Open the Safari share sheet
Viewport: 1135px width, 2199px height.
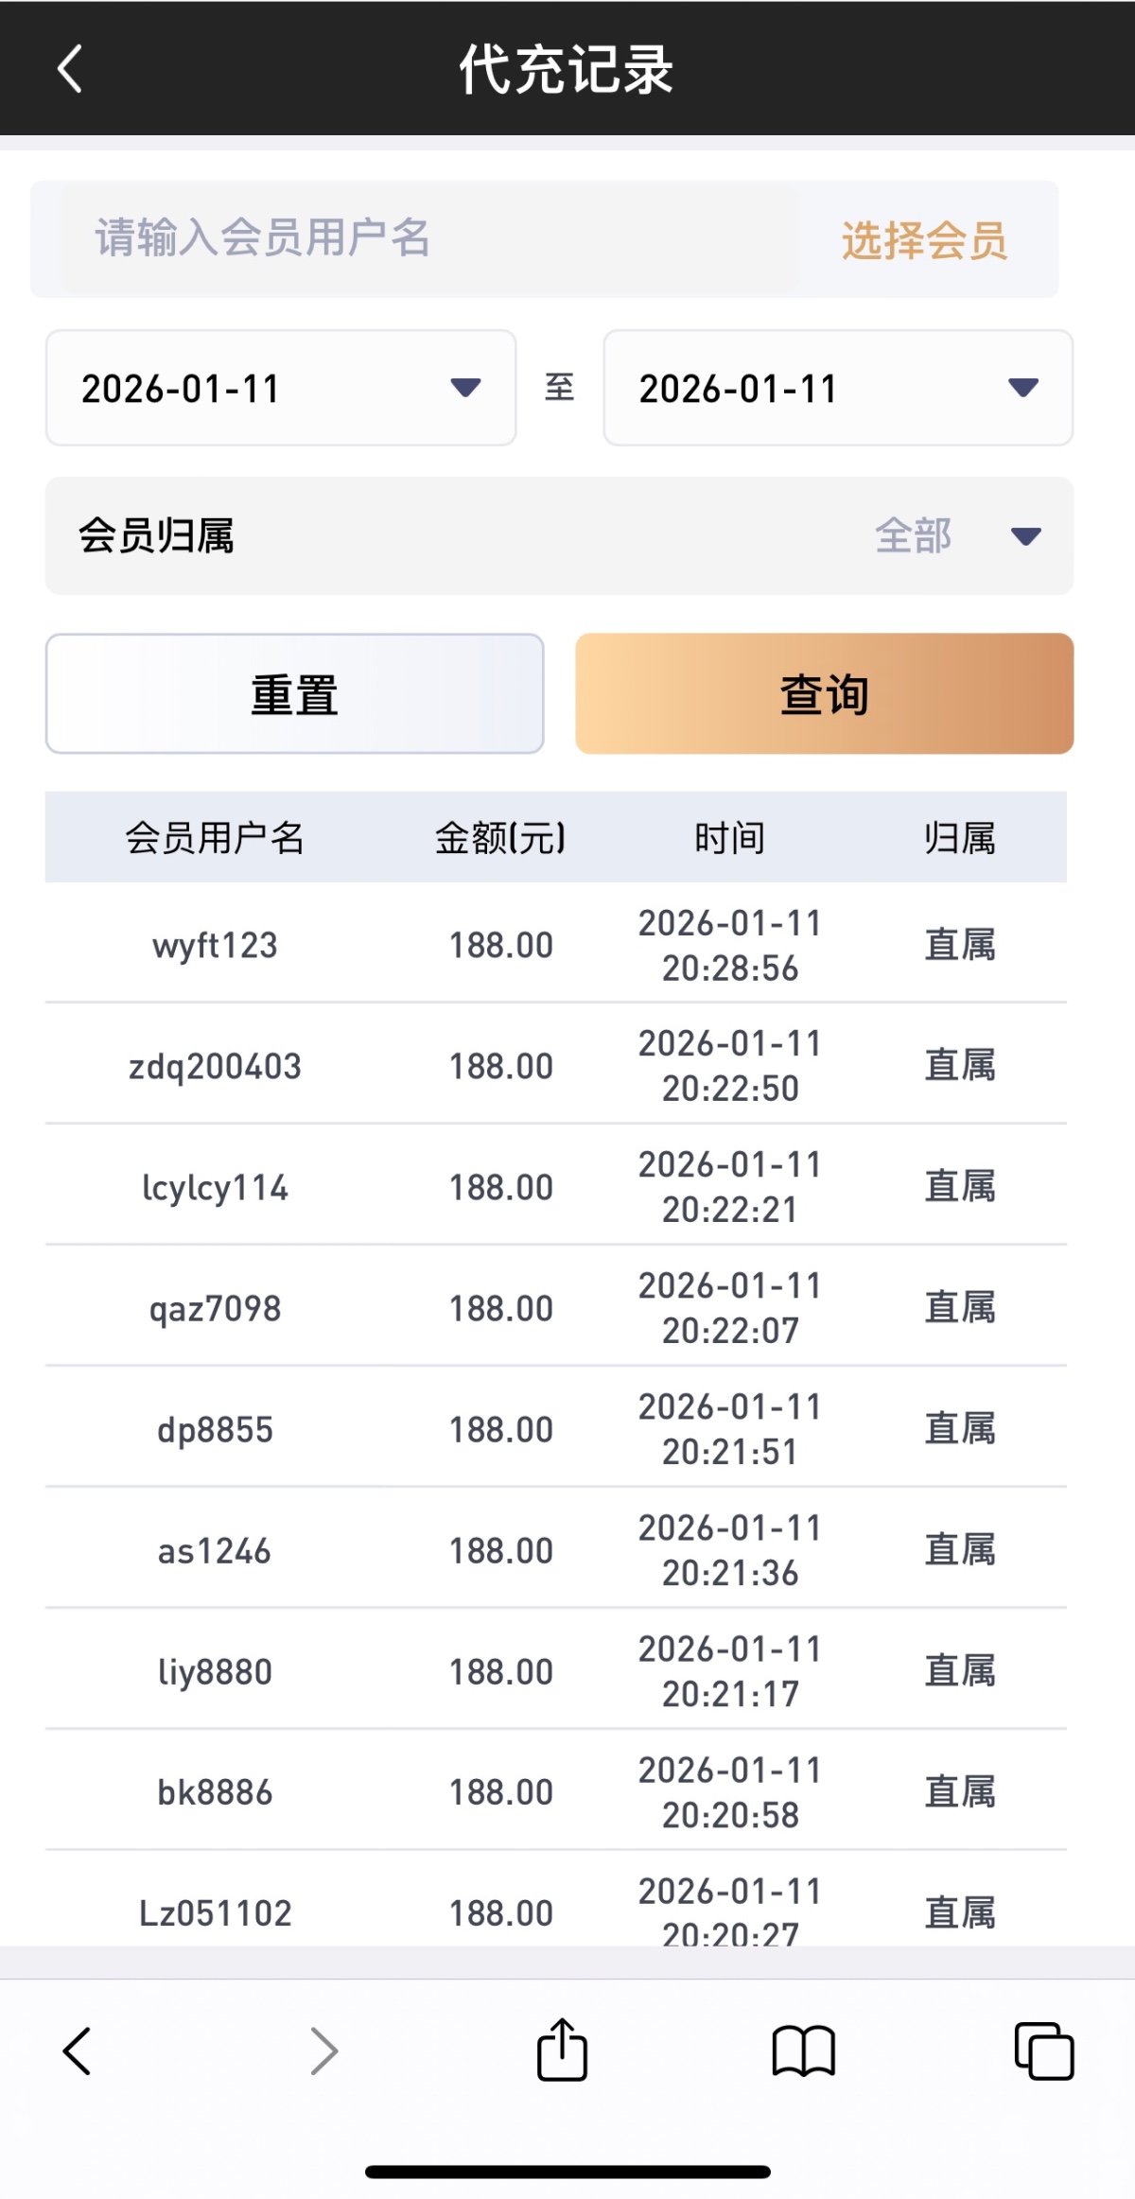pyautogui.click(x=562, y=2051)
